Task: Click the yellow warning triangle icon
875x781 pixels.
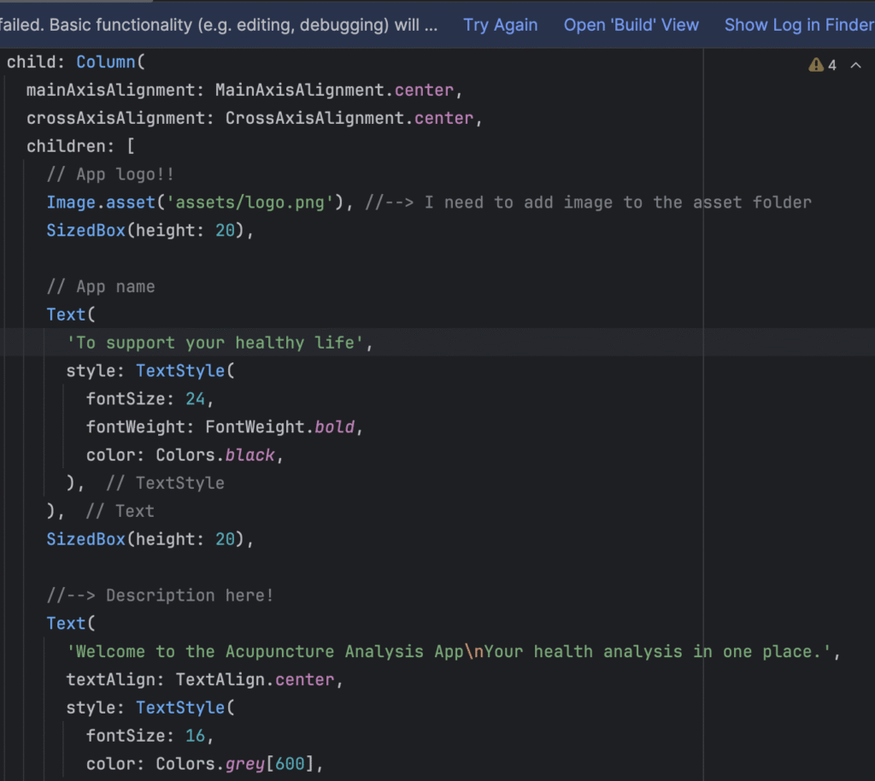Action: (816, 65)
